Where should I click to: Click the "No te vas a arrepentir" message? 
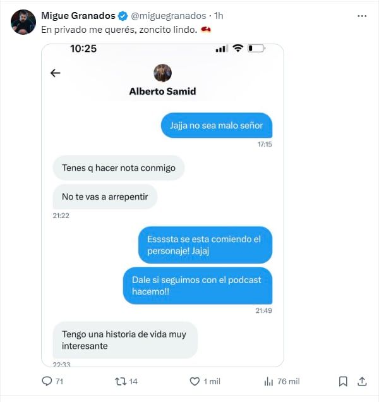click(x=105, y=197)
